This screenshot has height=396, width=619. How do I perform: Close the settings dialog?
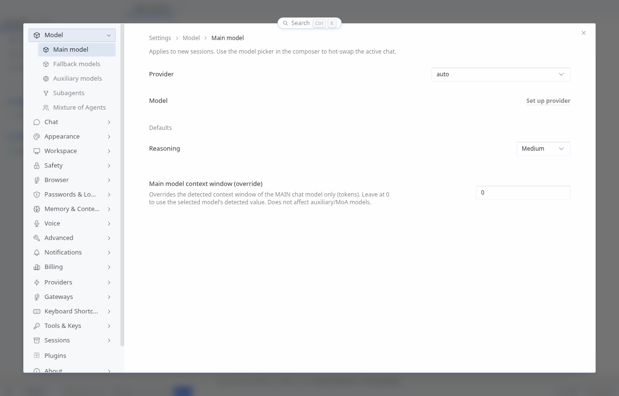click(x=584, y=33)
